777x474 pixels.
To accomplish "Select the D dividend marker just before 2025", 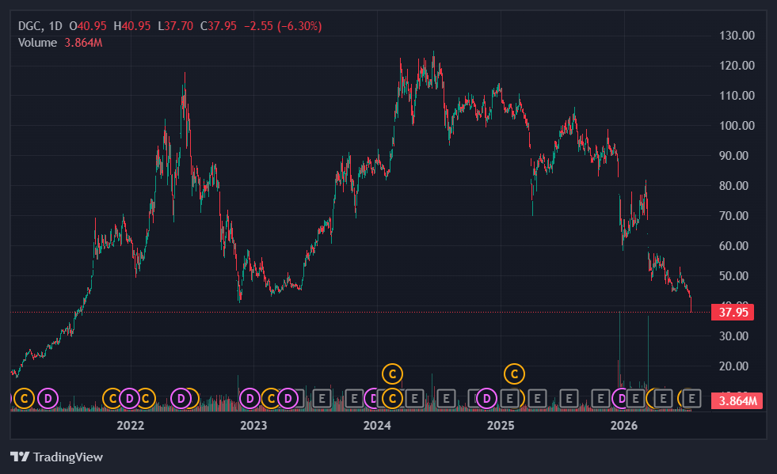I will (486, 398).
